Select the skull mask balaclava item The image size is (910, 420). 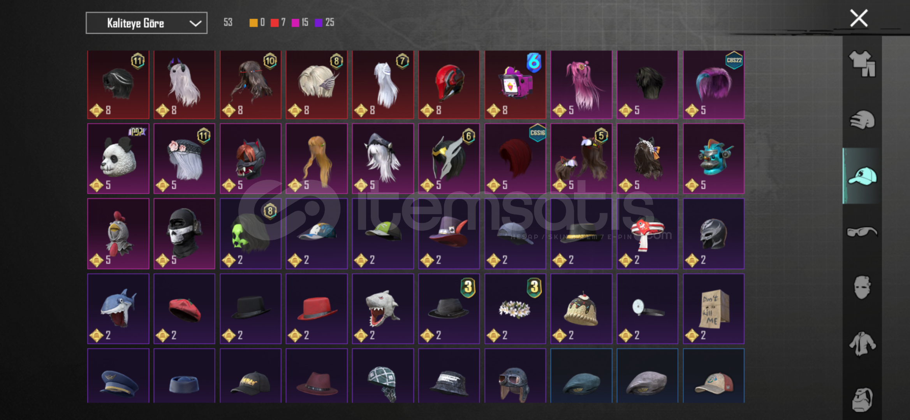[184, 234]
